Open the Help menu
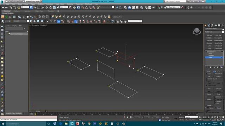Screen dimensions: 225x126 [x=96, y=4]
